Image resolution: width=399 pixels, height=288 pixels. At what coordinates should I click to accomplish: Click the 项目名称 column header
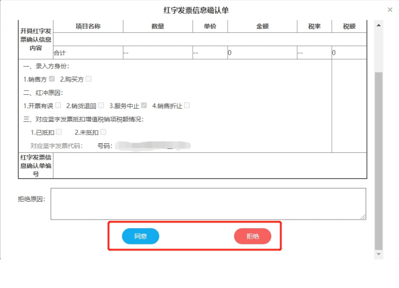(x=88, y=26)
